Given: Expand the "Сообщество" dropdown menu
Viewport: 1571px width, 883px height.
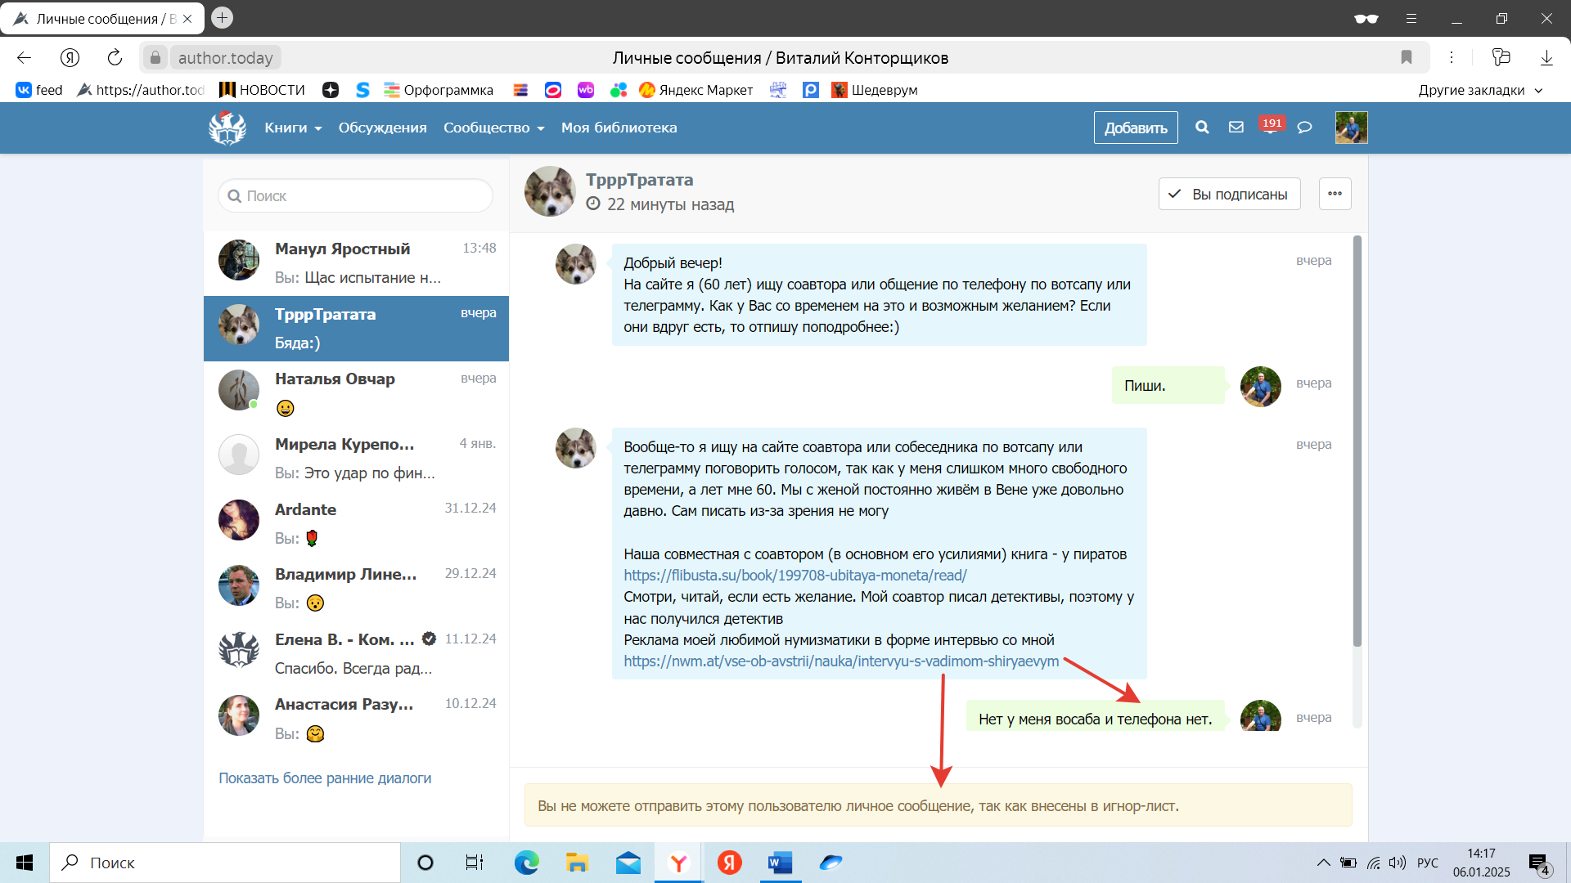Looking at the screenshot, I should (x=493, y=128).
